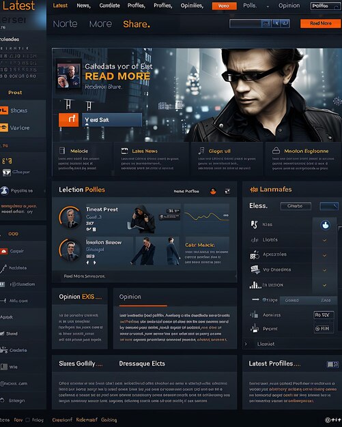Toggle the checkmark in bar chart row
Image resolution: width=342 pixels, height=427 pixels.
(324, 285)
